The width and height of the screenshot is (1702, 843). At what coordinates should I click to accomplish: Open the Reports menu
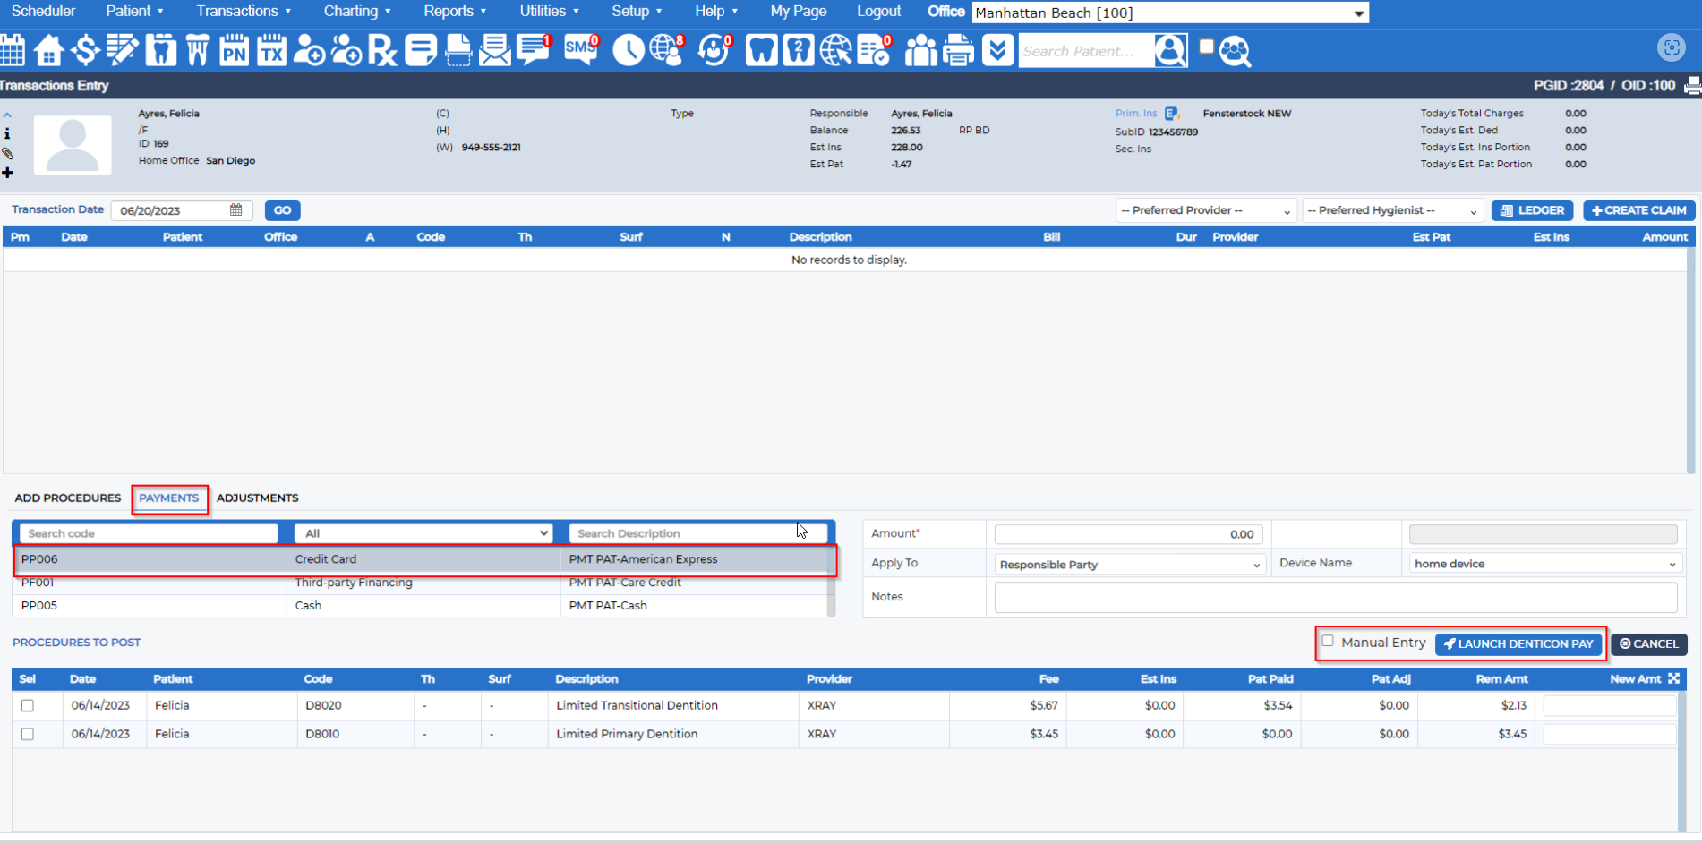tap(449, 11)
